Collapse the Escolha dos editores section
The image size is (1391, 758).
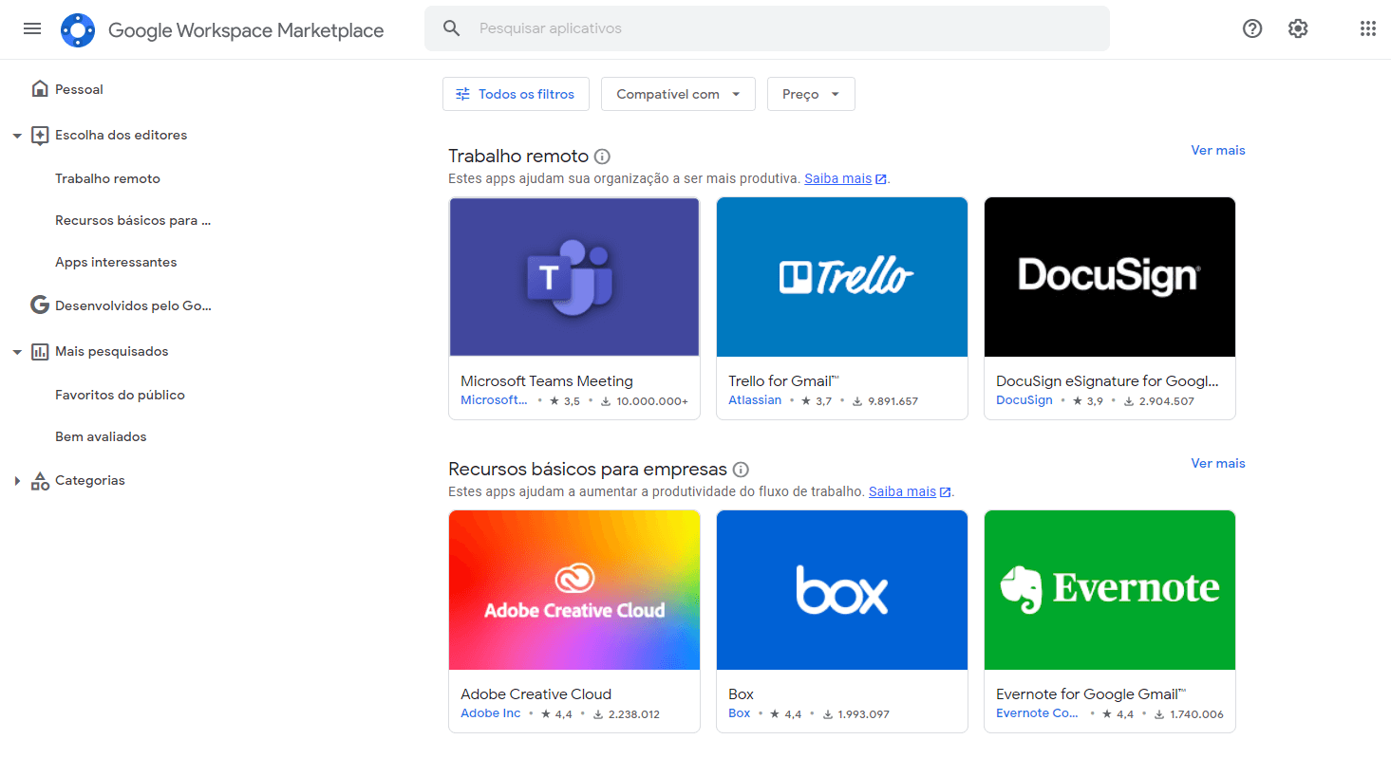16,135
